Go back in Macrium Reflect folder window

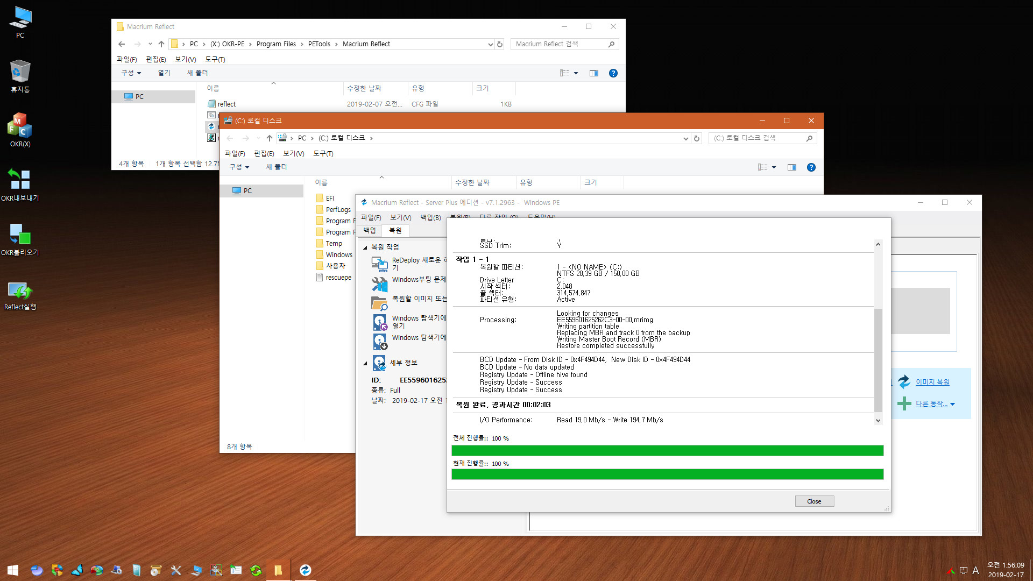[x=122, y=44]
